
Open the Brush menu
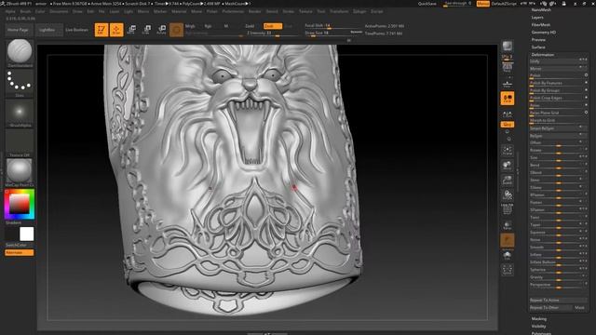coord(25,11)
